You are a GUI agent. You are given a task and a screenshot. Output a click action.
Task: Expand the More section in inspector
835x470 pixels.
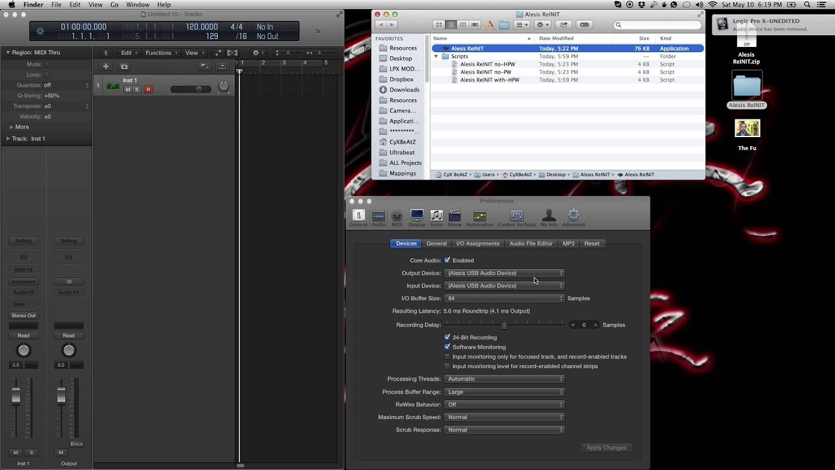[11, 127]
